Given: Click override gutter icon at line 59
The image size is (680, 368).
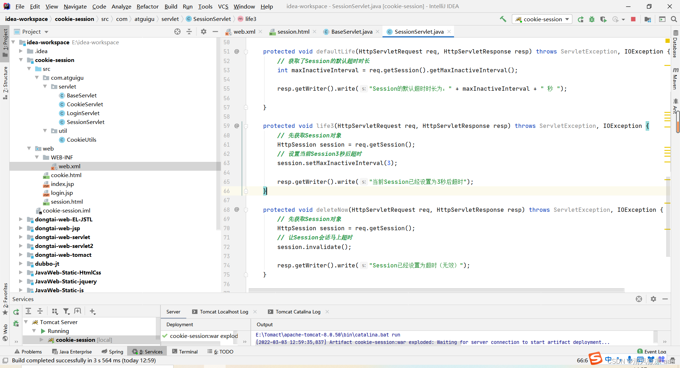Looking at the screenshot, I should click(x=237, y=125).
